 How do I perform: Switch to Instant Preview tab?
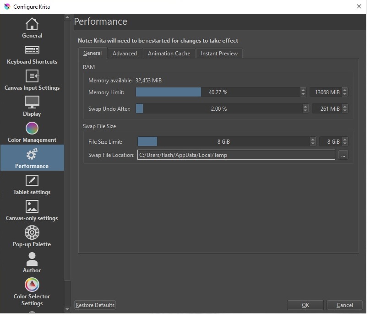click(219, 54)
